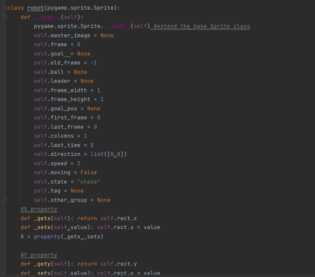The image size is (315, 277).
Task: Click the extend base Sprite class comment
Action: 202,26
